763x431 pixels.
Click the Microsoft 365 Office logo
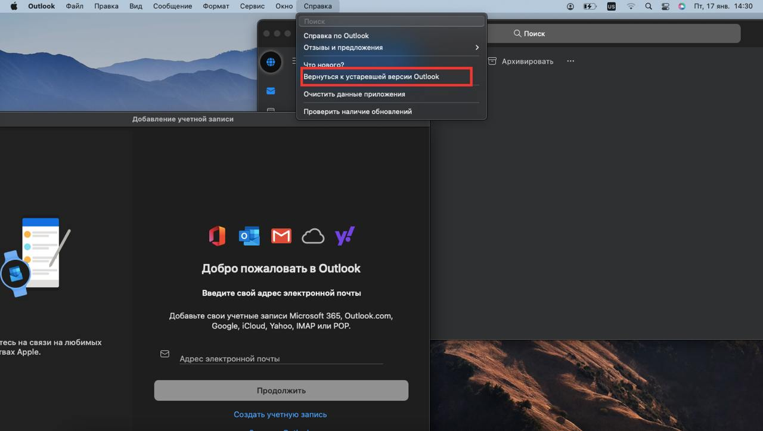[218, 236]
